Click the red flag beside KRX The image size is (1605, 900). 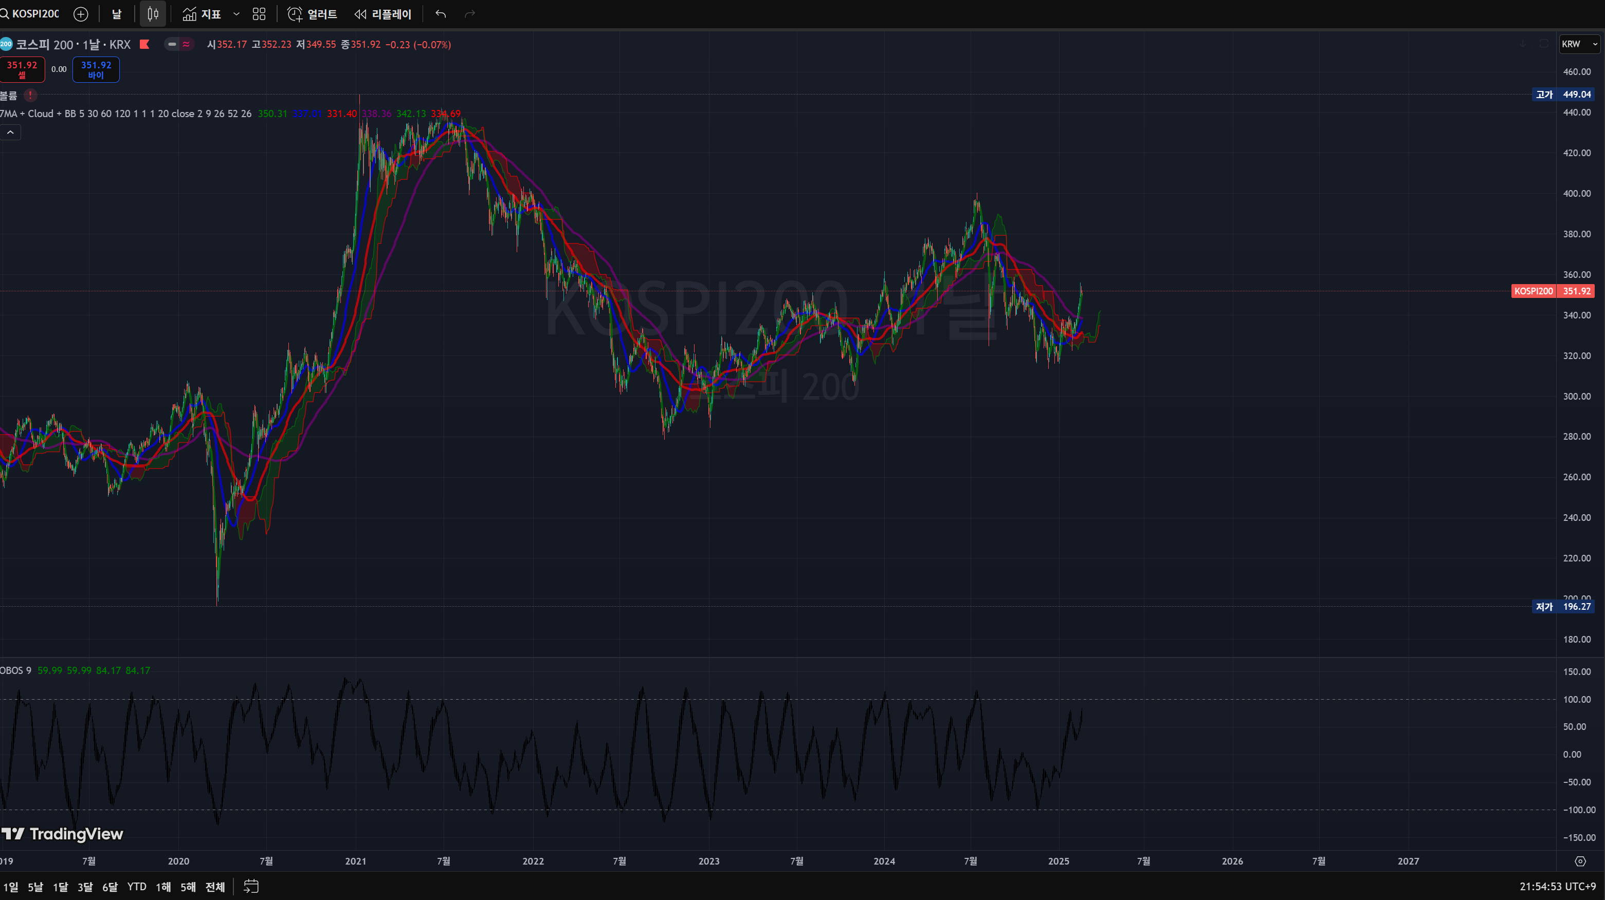[x=144, y=44]
